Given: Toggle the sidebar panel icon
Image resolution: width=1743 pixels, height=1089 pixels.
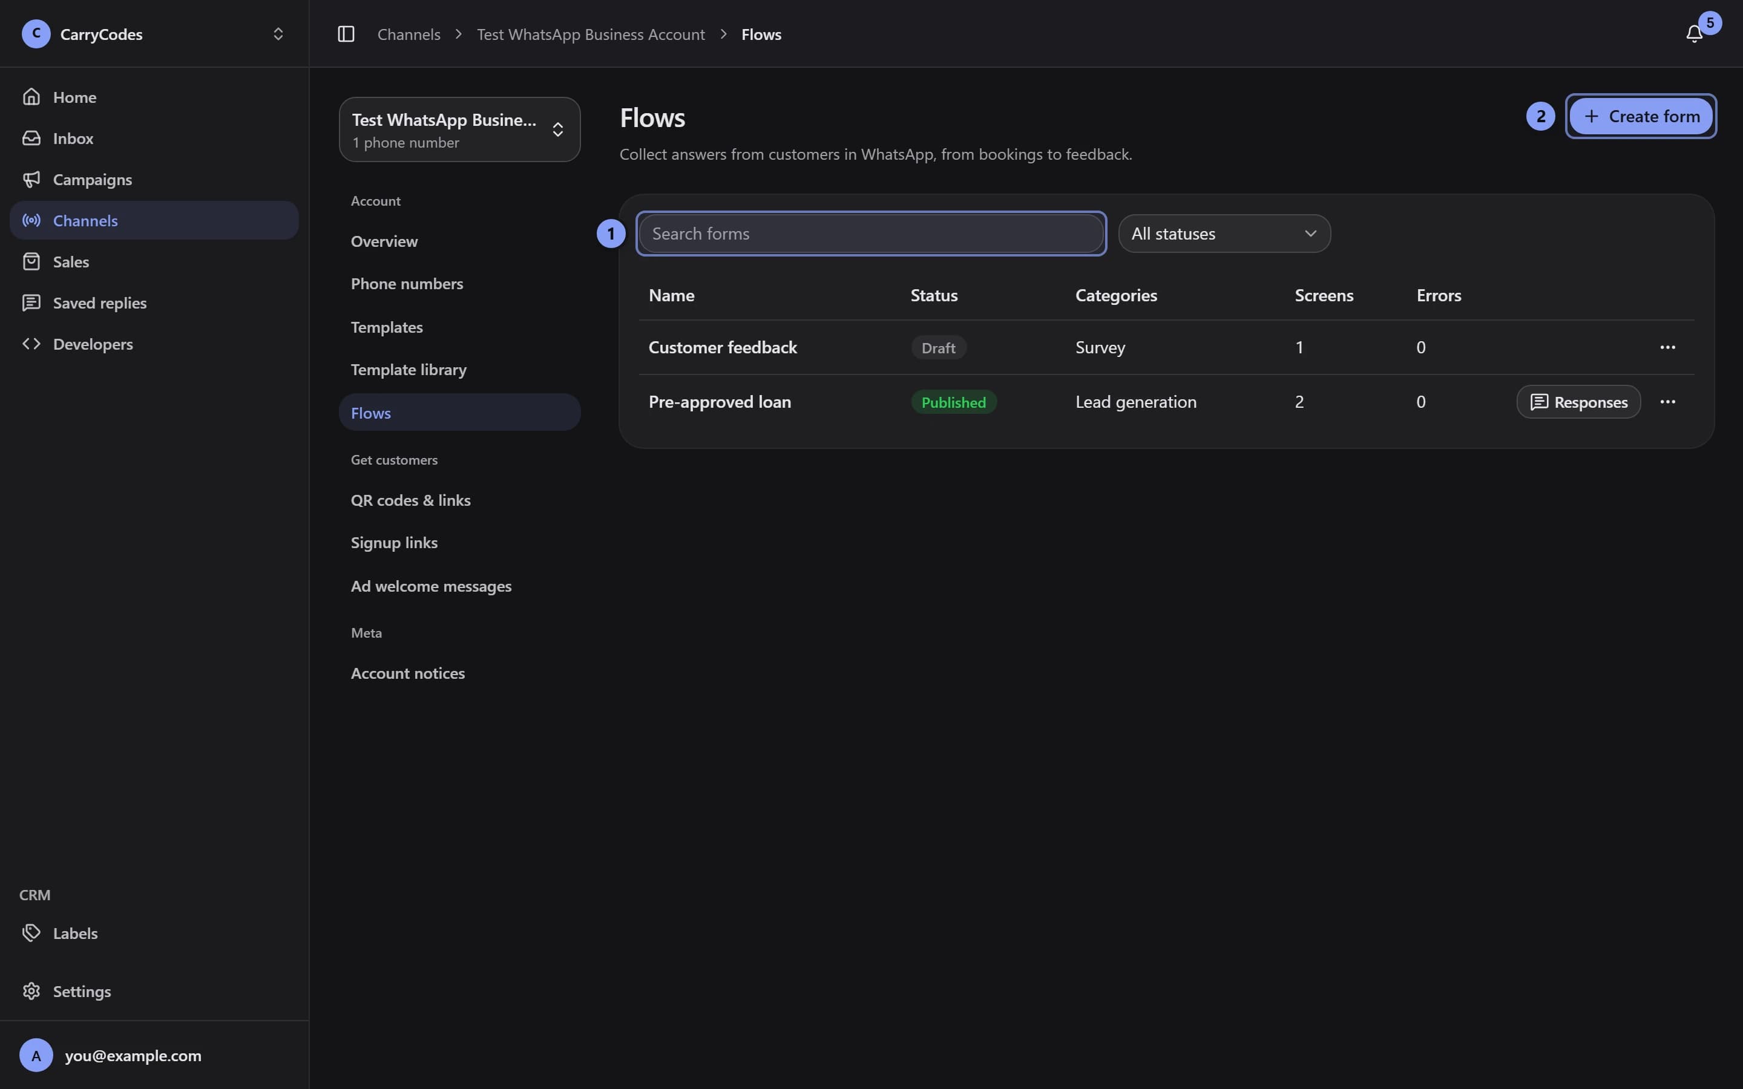Looking at the screenshot, I should pyautogui.click(x=346, y=34).
